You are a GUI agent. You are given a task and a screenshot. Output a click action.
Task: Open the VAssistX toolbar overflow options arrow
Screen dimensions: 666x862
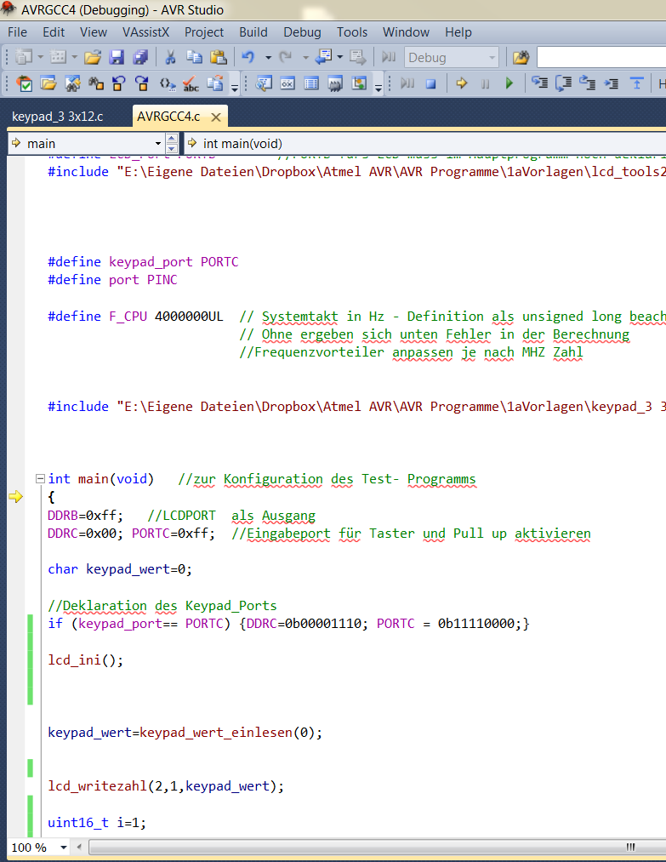235,88
